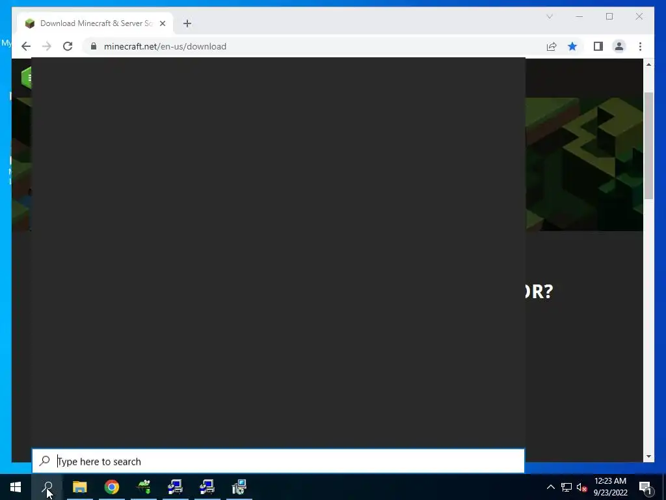Click the page scrollbar down arrow
The width and height of the screenshot is (666, 500).
click(648, 456)
